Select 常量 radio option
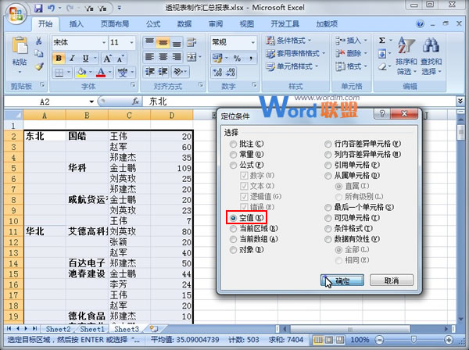The width and height of the screenshot is (469, 350). 233,155
